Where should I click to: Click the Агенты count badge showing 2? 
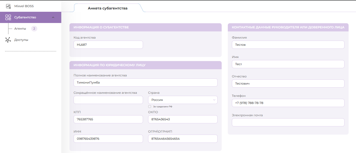[x=34, y=29]
